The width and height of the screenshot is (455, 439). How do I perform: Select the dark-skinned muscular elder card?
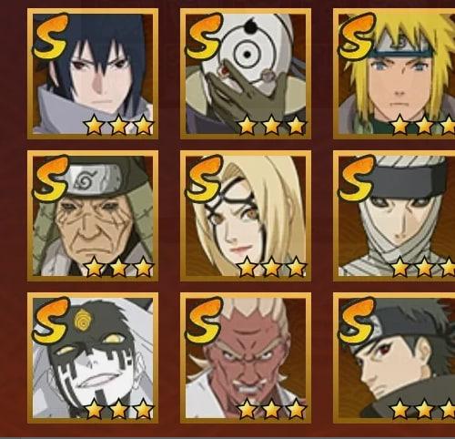click(x=246, y=358)
